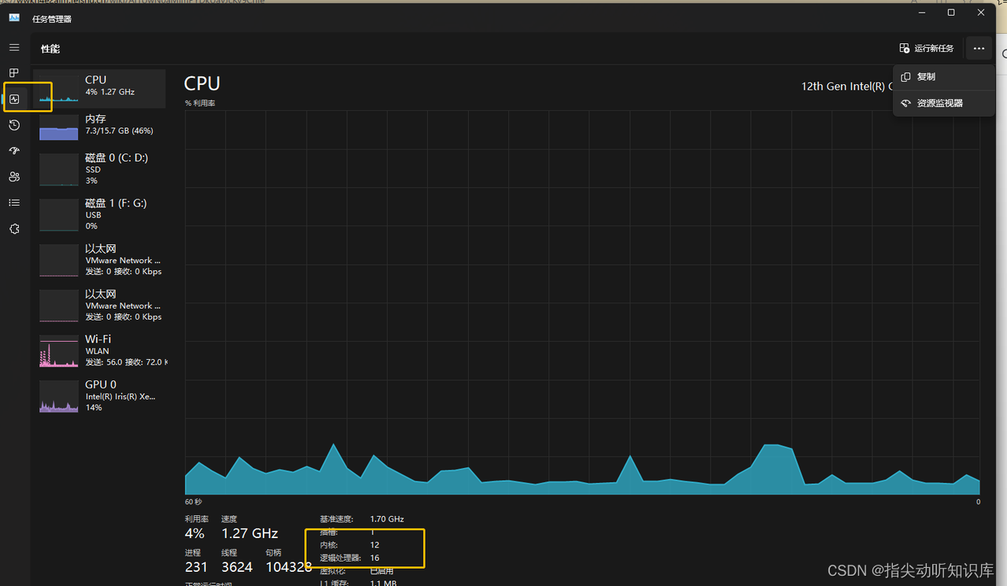Screen dimensions: 1007x586
Task: Choose 资源监视器 from the dropdown menu
Action: (x=944, y=103)
